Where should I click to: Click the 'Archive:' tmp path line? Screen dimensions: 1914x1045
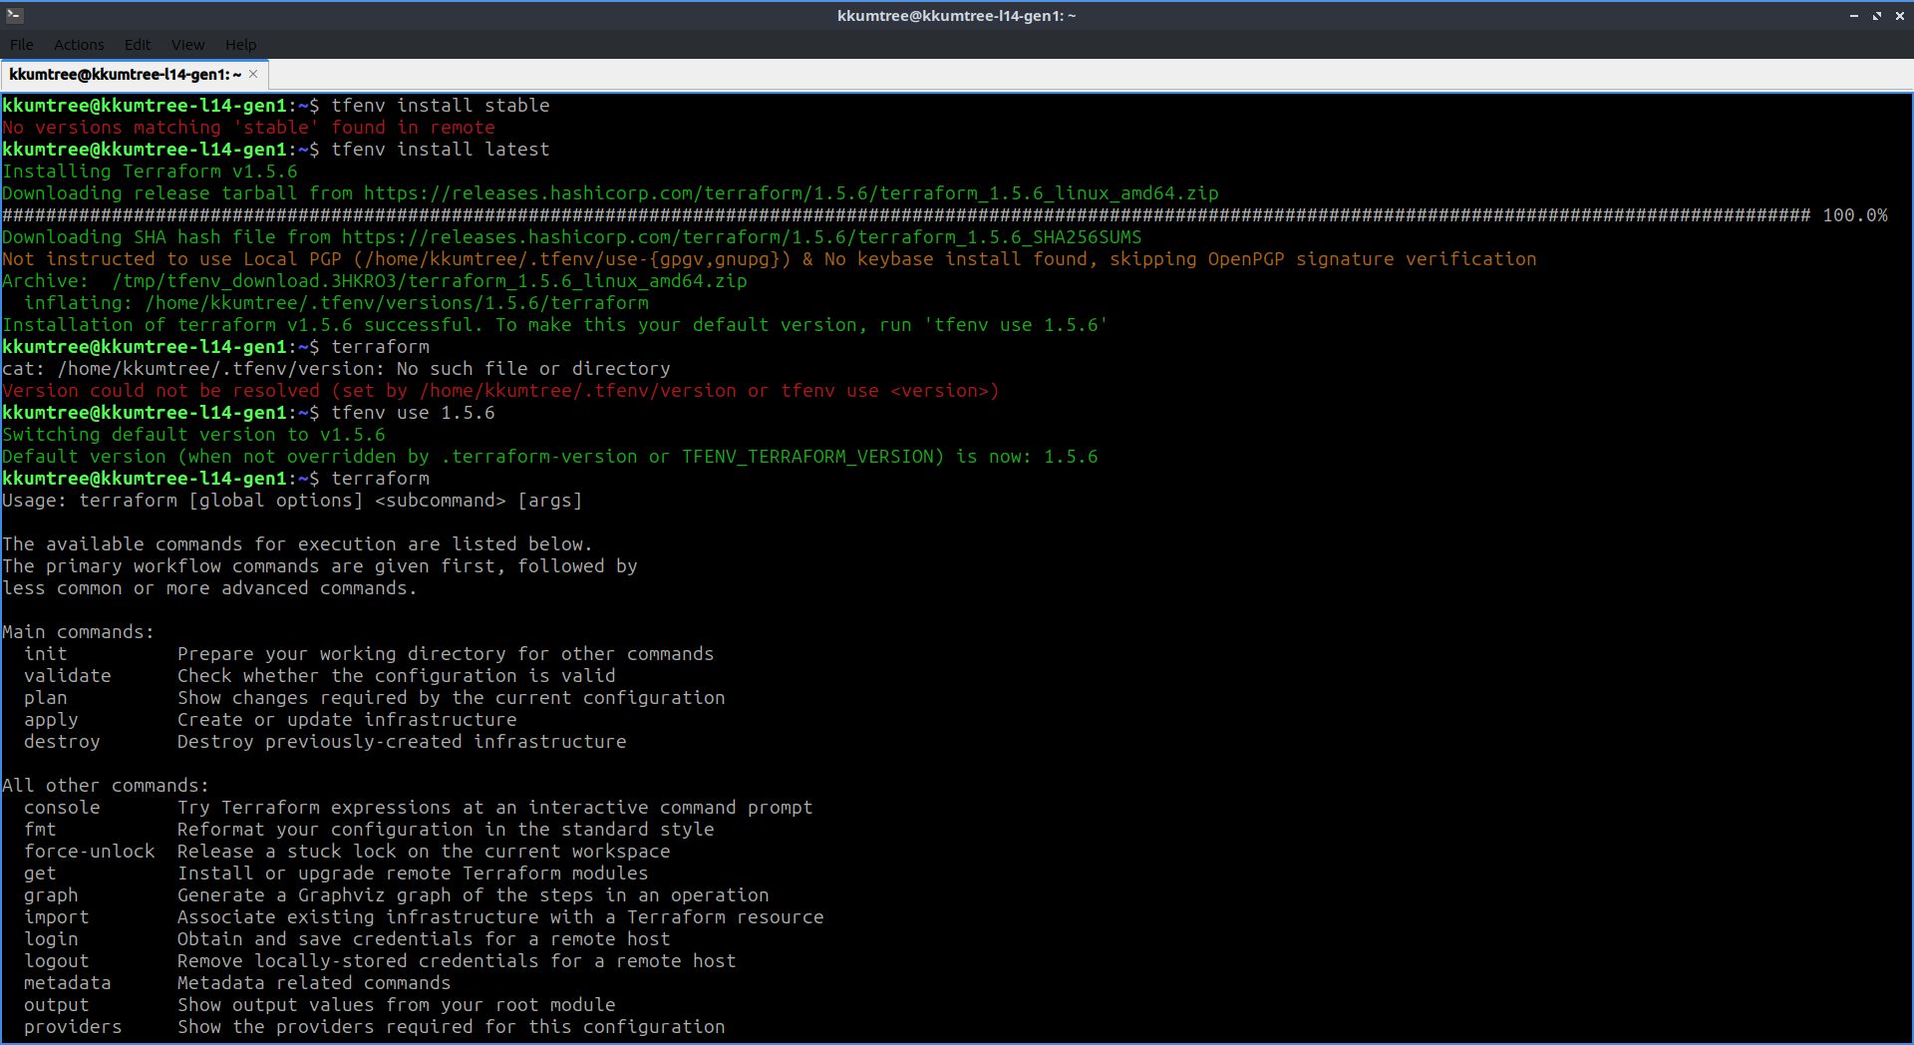(375, 281)
